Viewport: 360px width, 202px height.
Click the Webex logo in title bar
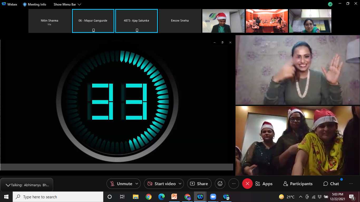pyautogui.click(x=4, y=4)
